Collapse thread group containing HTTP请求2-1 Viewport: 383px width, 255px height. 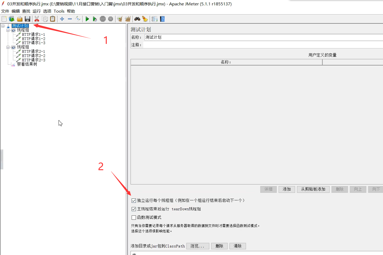pos(8,47)
